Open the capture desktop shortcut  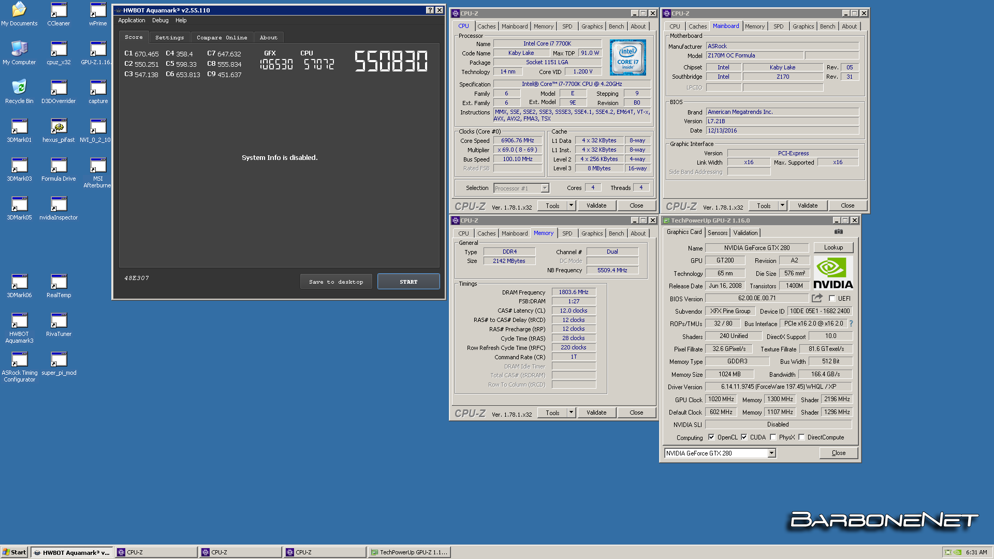[98, 92]
